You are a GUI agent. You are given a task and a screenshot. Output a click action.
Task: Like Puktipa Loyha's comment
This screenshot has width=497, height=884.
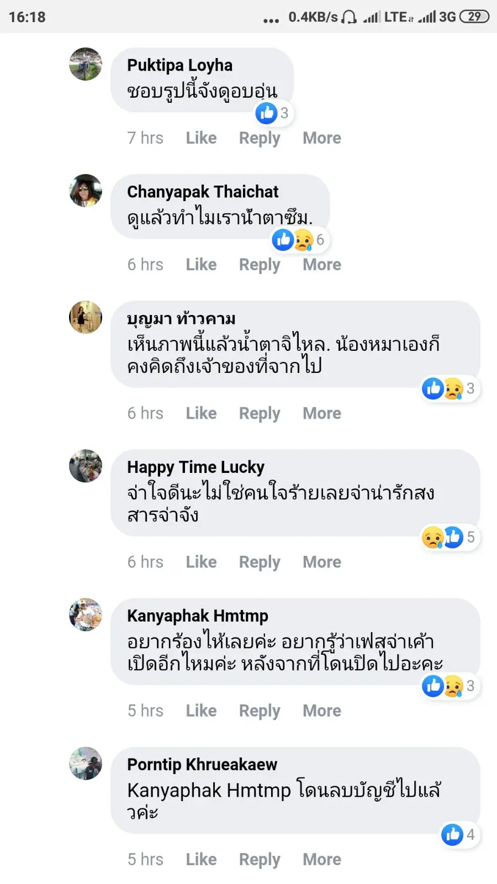tap(201, 138)
